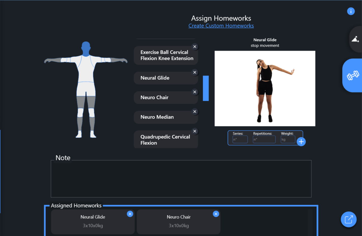Click the 'stop movement' caption
The width and height of the screenshot is (362, 236).
coord(265,45)
